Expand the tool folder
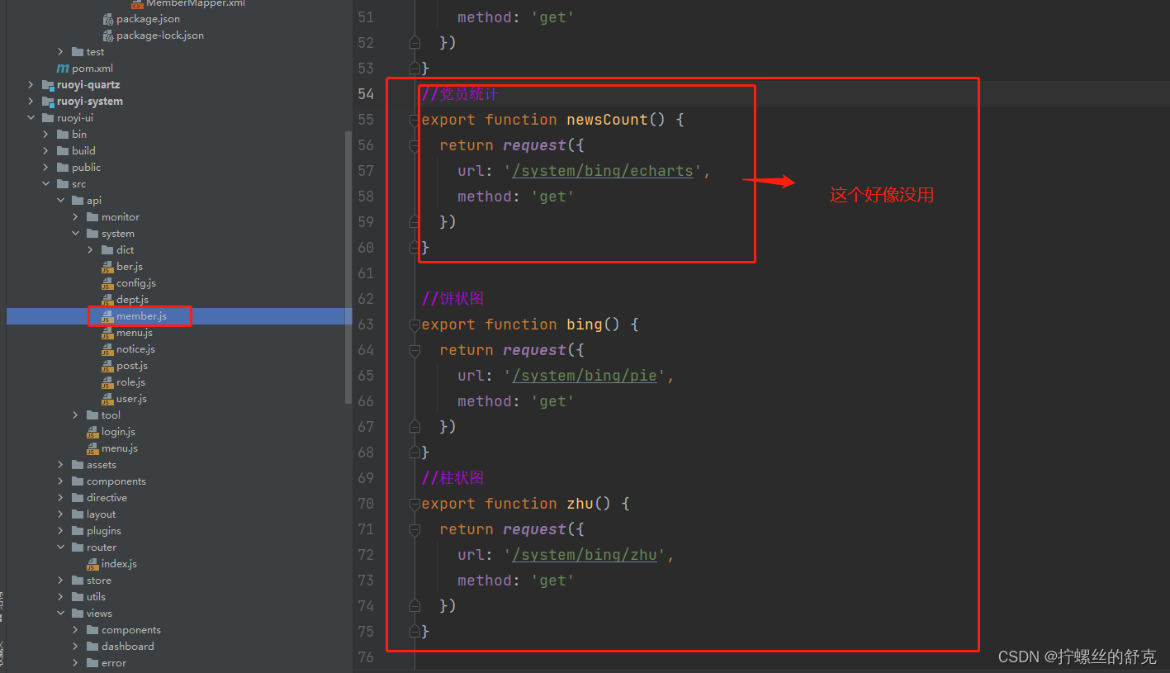This screenshot has width=1170, height=673. (75, 415)
